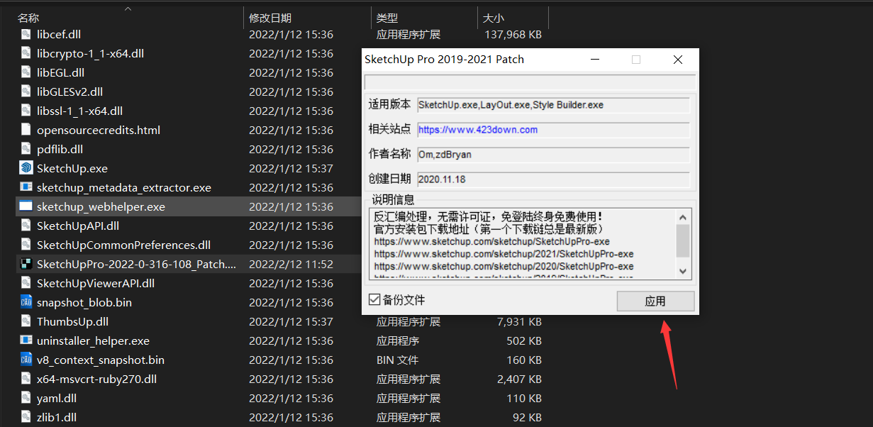Click the disabled maximize button of Patch window
Screen dimensions: 873x427
tap(636, 60)
